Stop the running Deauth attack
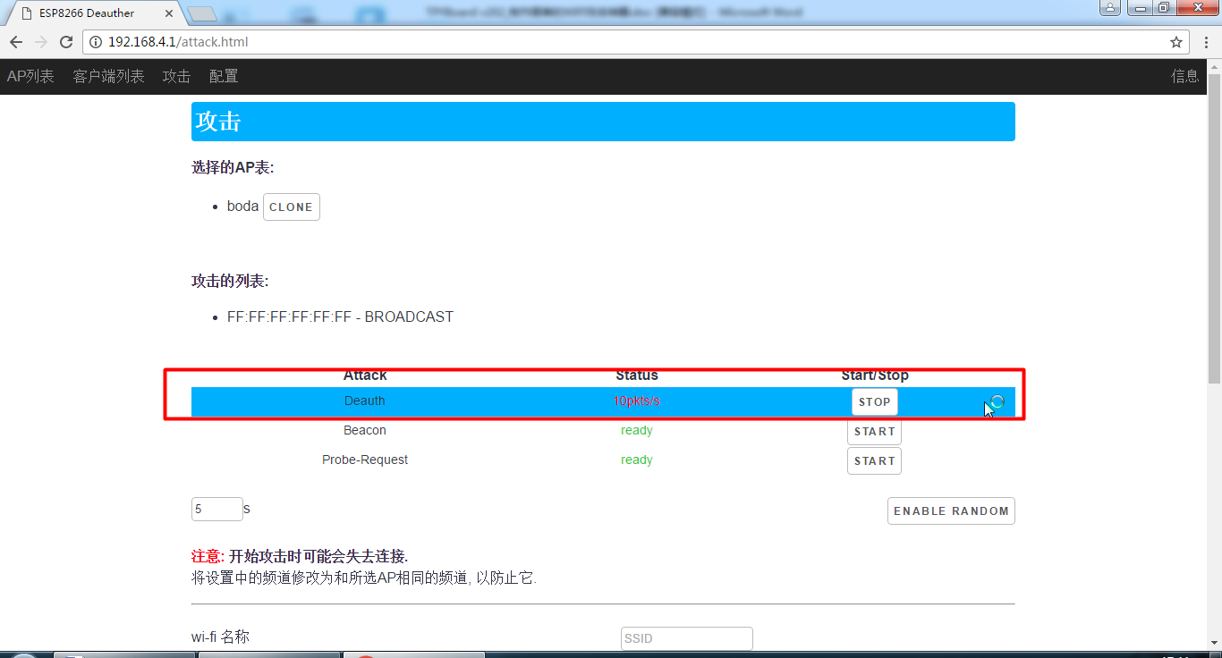Image resolution: width=1222 pixels, height=658 pixels. pos(874,402)
